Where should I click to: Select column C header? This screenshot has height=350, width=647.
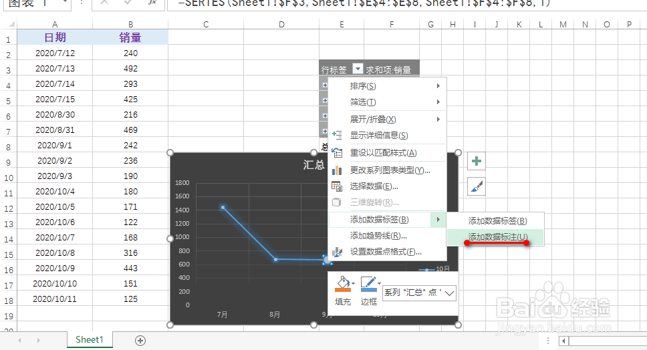pos(205,24)
